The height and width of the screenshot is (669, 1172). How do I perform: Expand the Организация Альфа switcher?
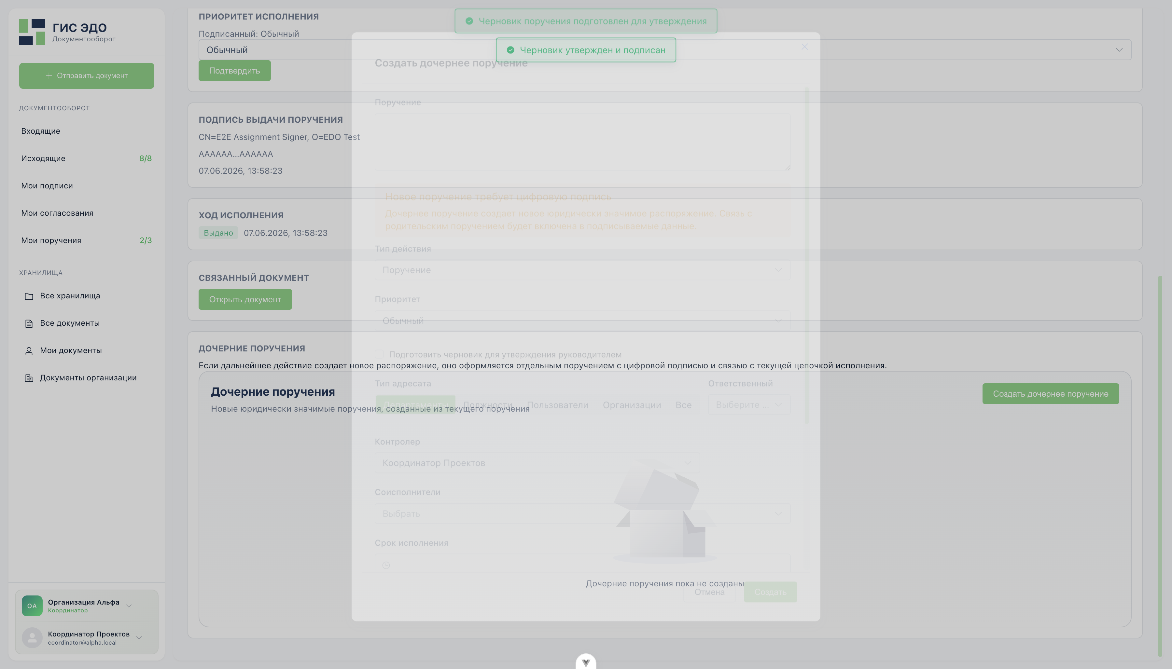point(87,606)
